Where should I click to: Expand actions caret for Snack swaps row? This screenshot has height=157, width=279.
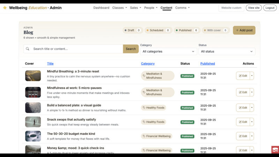click(x=252, y=122)
